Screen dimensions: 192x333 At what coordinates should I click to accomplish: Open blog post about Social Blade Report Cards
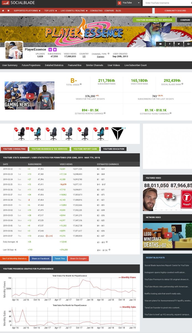[167, 265]
